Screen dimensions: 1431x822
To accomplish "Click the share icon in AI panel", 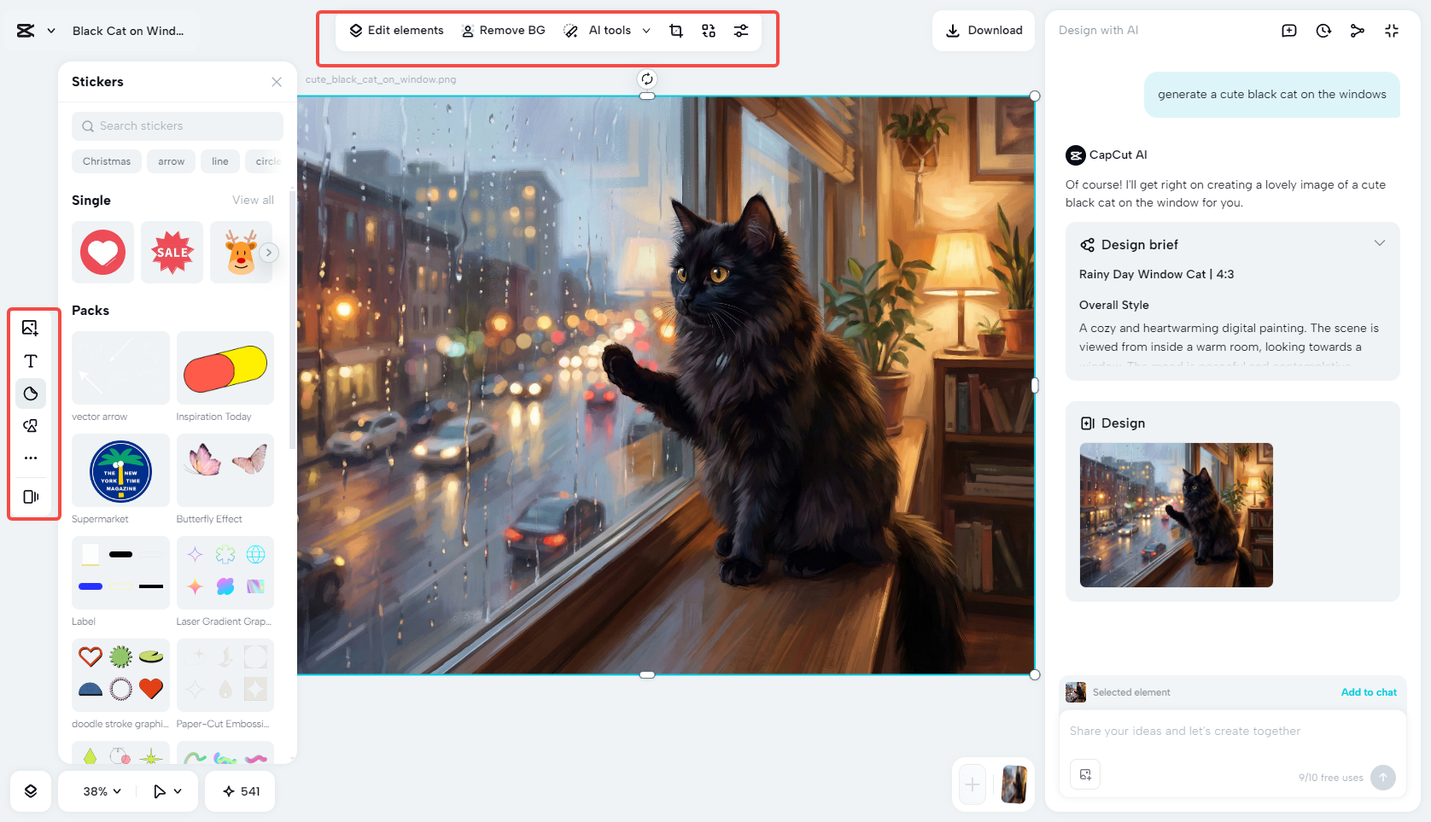I will [x=1358, y=31].
